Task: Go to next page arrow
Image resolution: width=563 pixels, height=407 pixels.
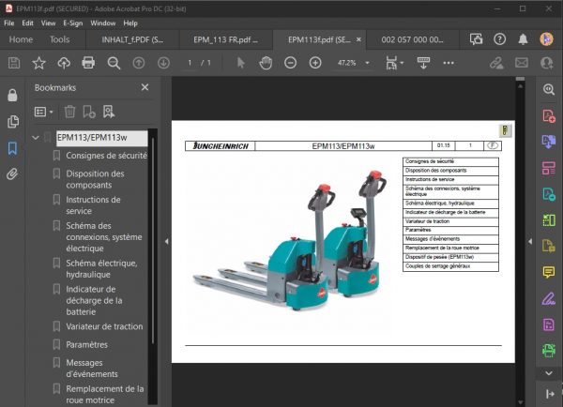Action: point(163,63)
